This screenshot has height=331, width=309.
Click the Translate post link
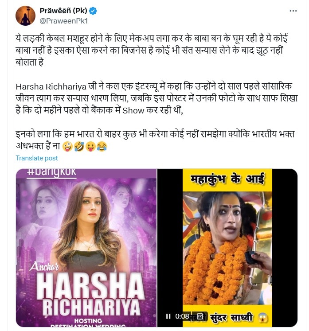(x=37, y=158)
